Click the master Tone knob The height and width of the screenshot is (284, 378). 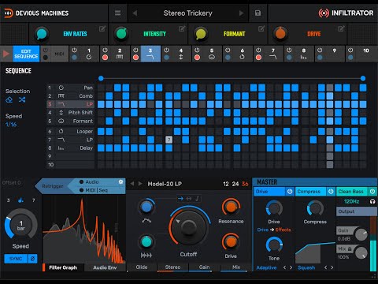click(x=274, y=245)
